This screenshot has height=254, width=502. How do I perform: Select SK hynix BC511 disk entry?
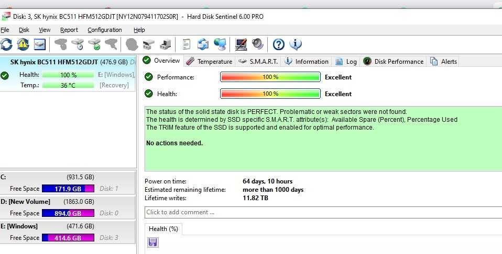point(68,73)
